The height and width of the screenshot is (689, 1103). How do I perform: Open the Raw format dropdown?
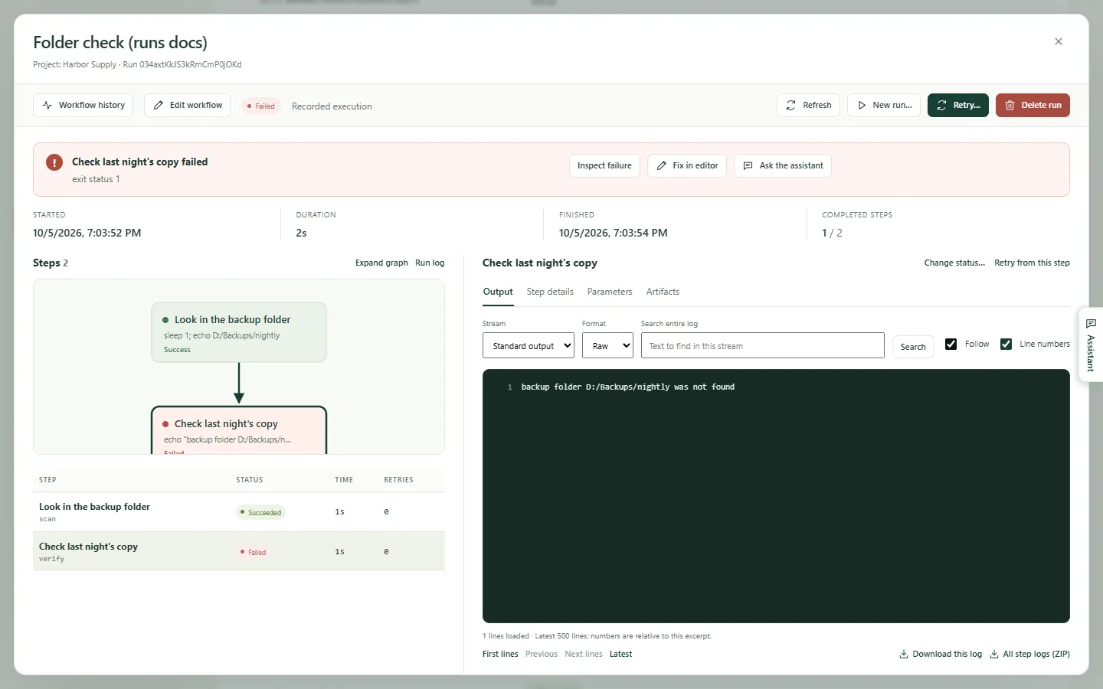pos(607,346)
